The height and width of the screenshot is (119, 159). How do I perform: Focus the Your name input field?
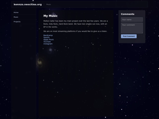click(132, 19)
